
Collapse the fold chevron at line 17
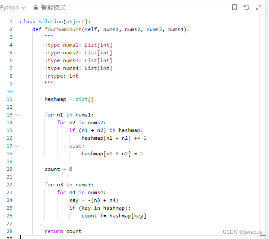pyautogui.click(x=17, y=146)
